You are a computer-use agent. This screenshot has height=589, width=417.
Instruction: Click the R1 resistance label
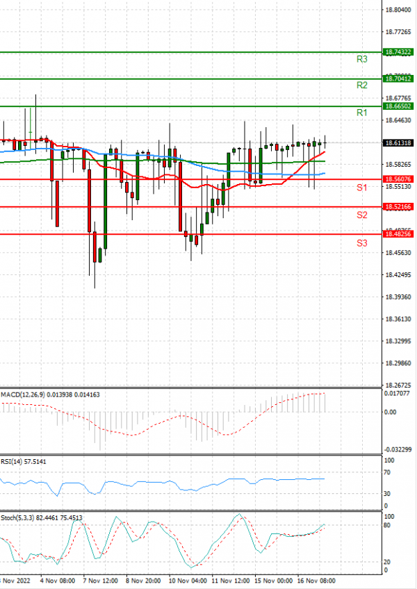[x=361, y=113]
